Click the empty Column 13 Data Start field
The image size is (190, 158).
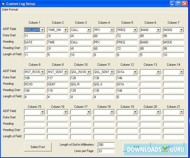150,78
